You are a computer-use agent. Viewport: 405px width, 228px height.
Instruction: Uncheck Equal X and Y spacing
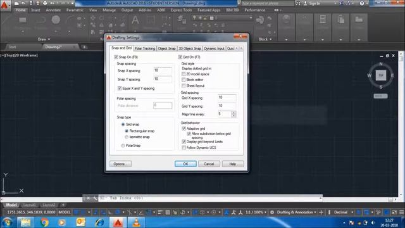click(x=120, y=89)
